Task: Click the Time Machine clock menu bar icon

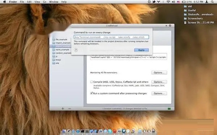Action: (149, 2)
